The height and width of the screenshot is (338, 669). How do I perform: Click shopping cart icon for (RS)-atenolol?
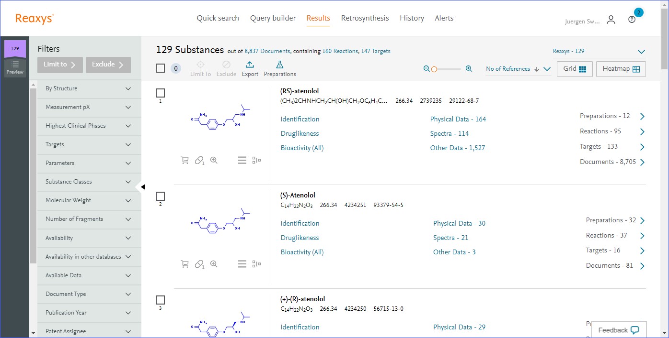pos(185,160)
